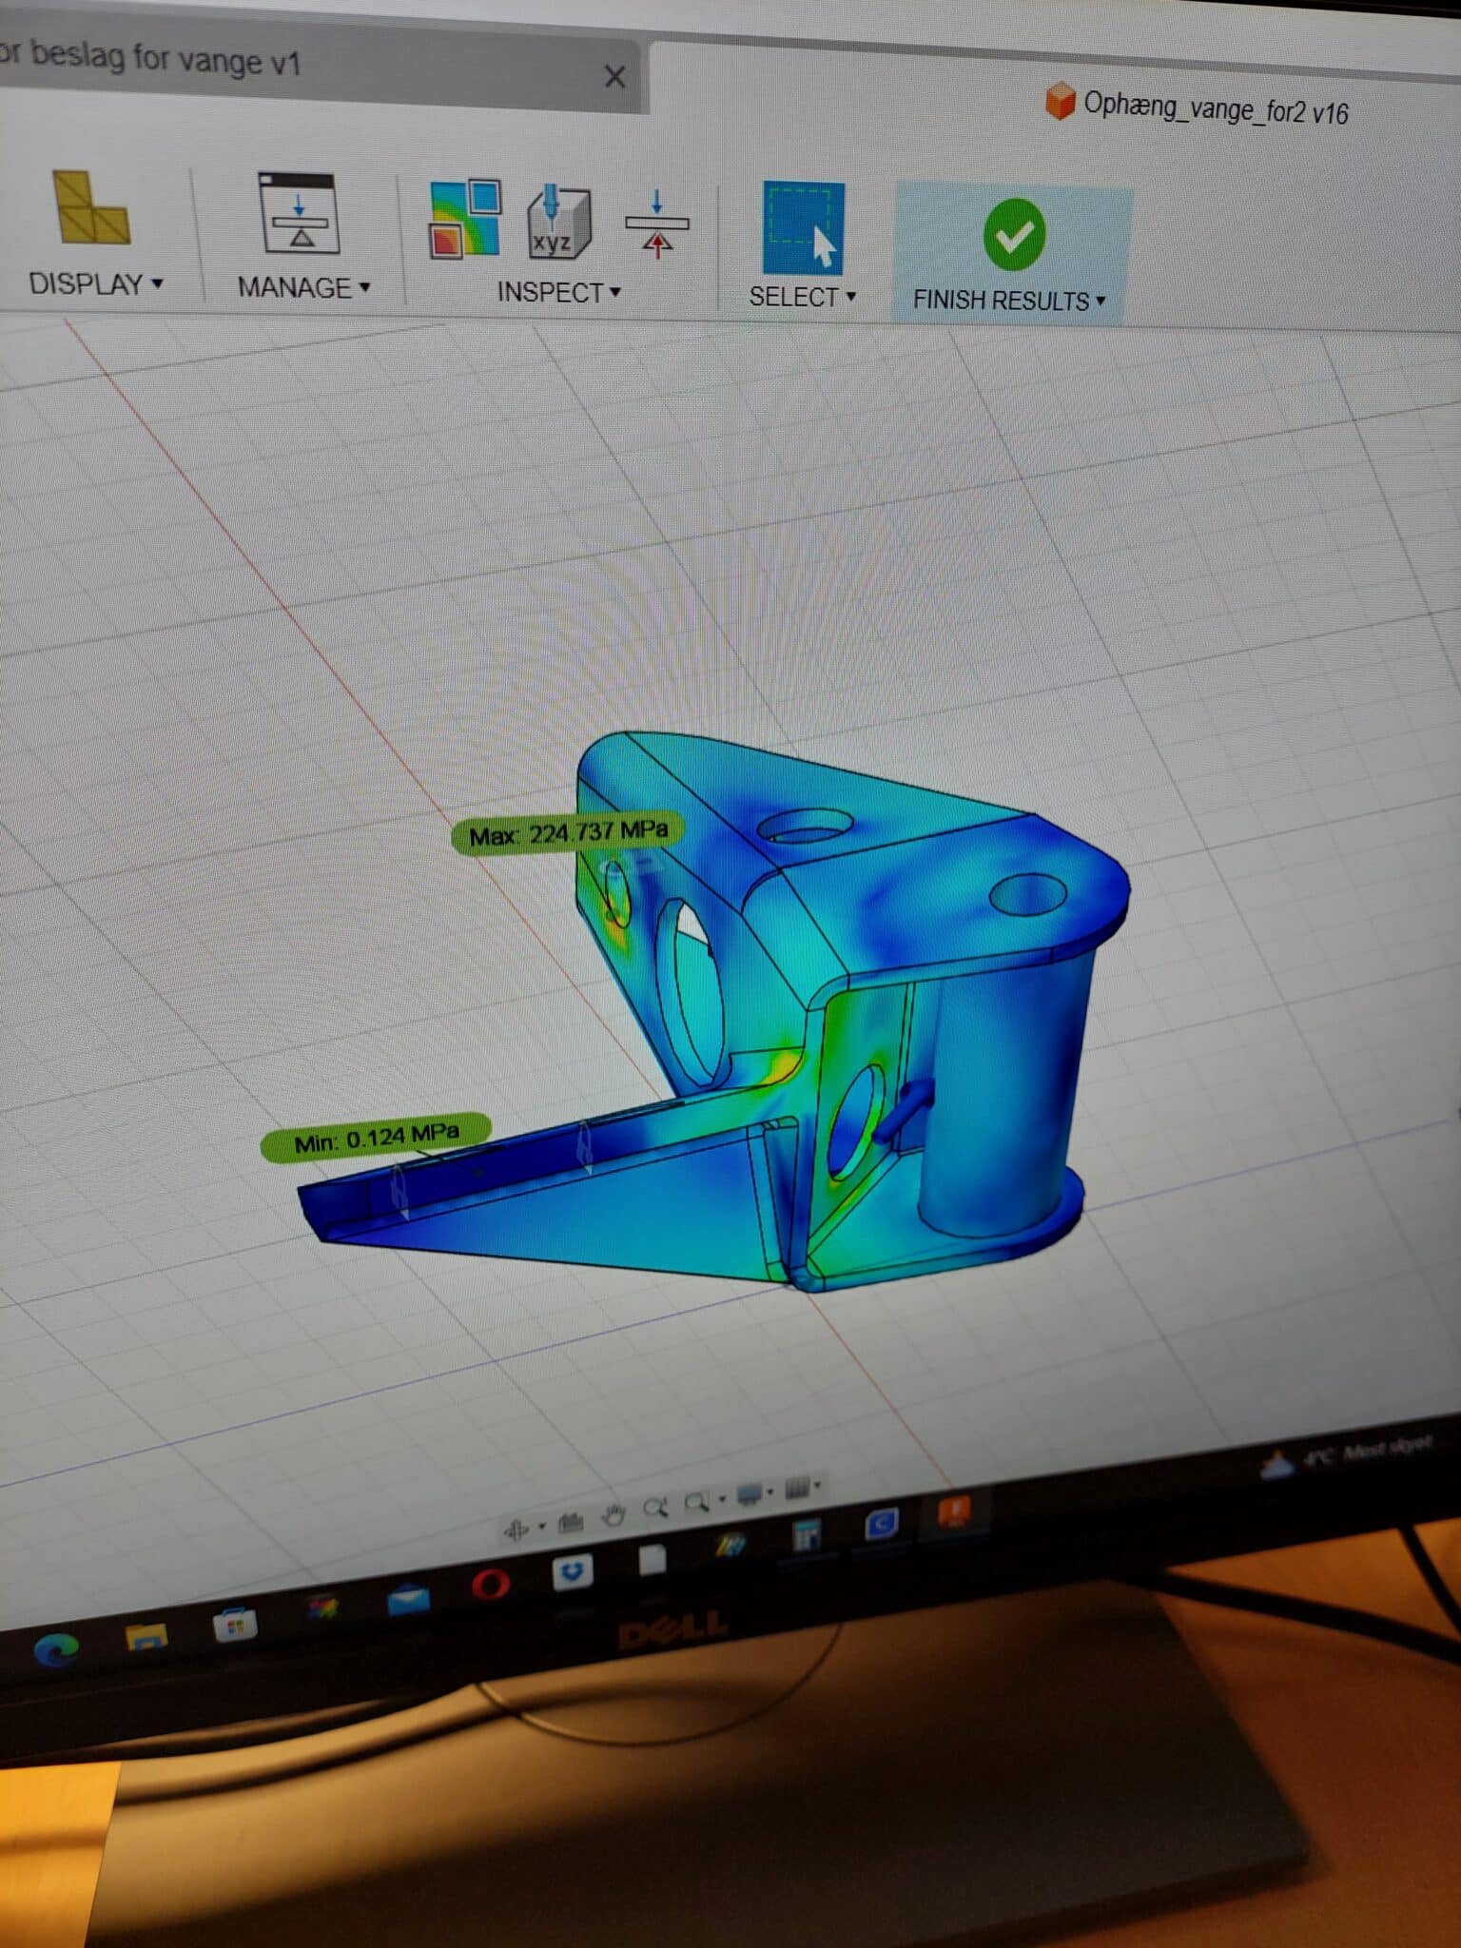
Task: Open Opera browser from the taskbar
Action: (x=491, y=1585)
